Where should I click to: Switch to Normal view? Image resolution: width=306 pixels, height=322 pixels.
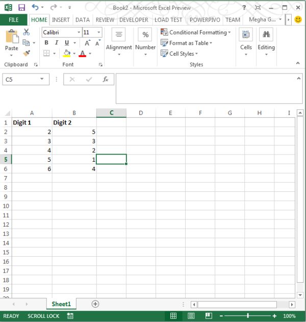[x=173, y=316]
